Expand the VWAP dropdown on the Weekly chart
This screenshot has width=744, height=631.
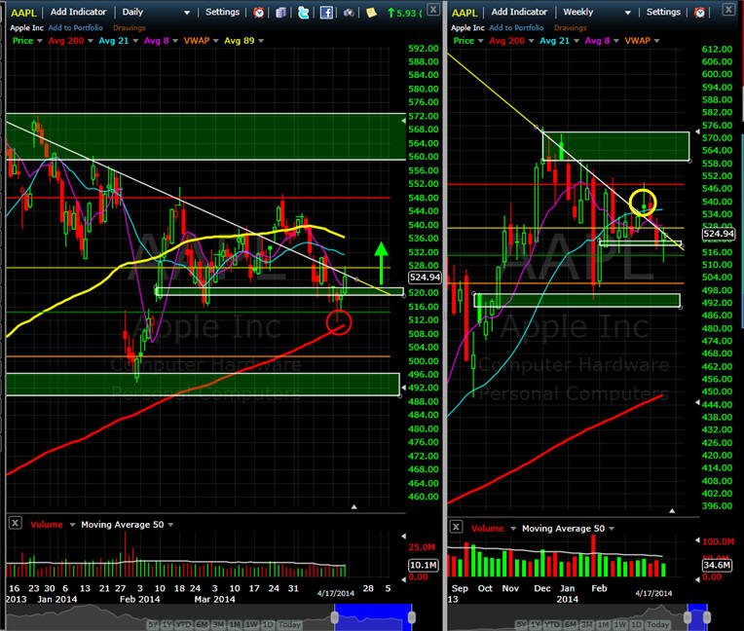point(656,41)
